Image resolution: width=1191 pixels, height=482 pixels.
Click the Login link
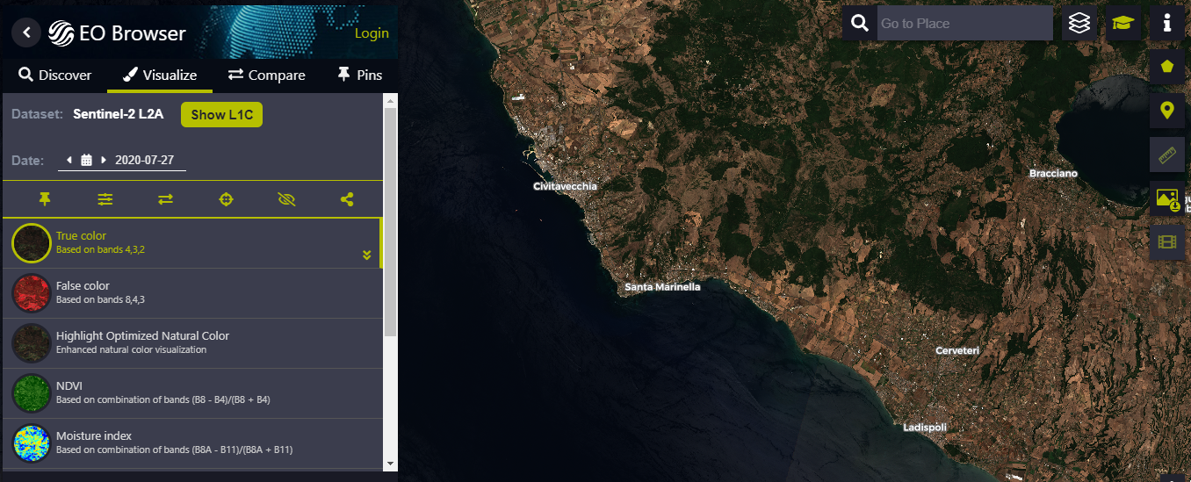[372, 33]
